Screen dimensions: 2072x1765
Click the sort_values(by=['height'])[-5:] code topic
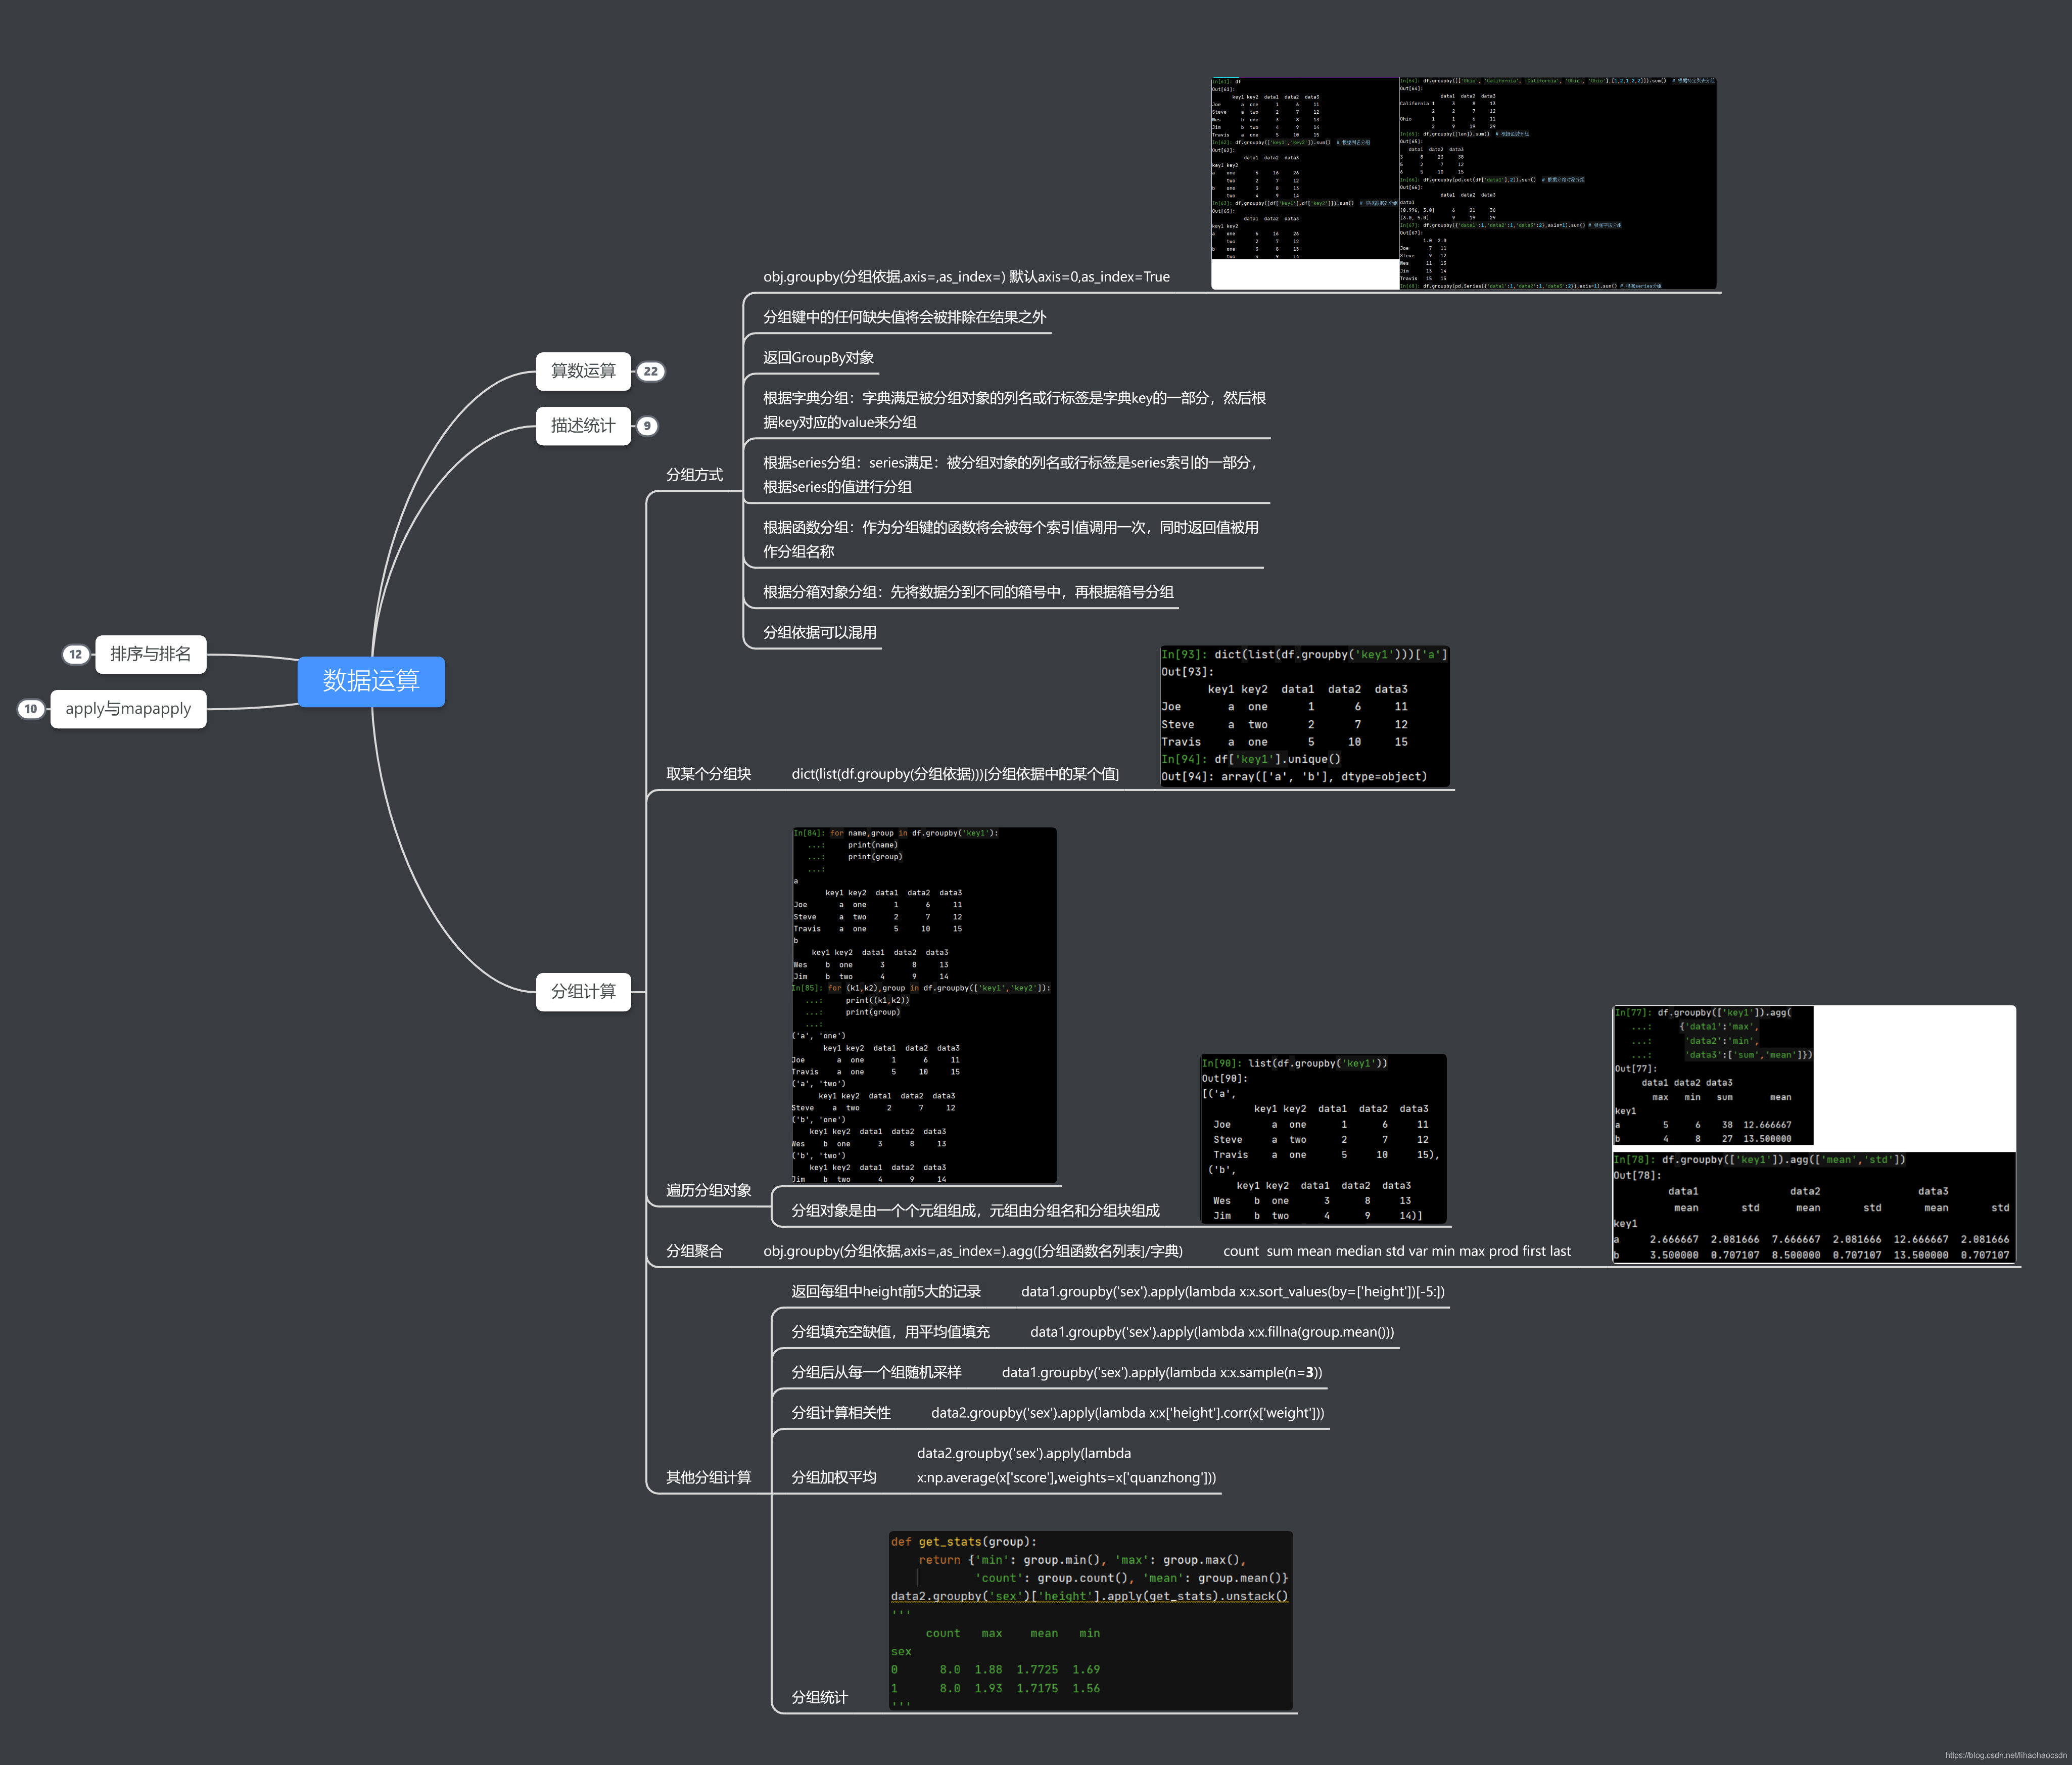(1232, 1292)
